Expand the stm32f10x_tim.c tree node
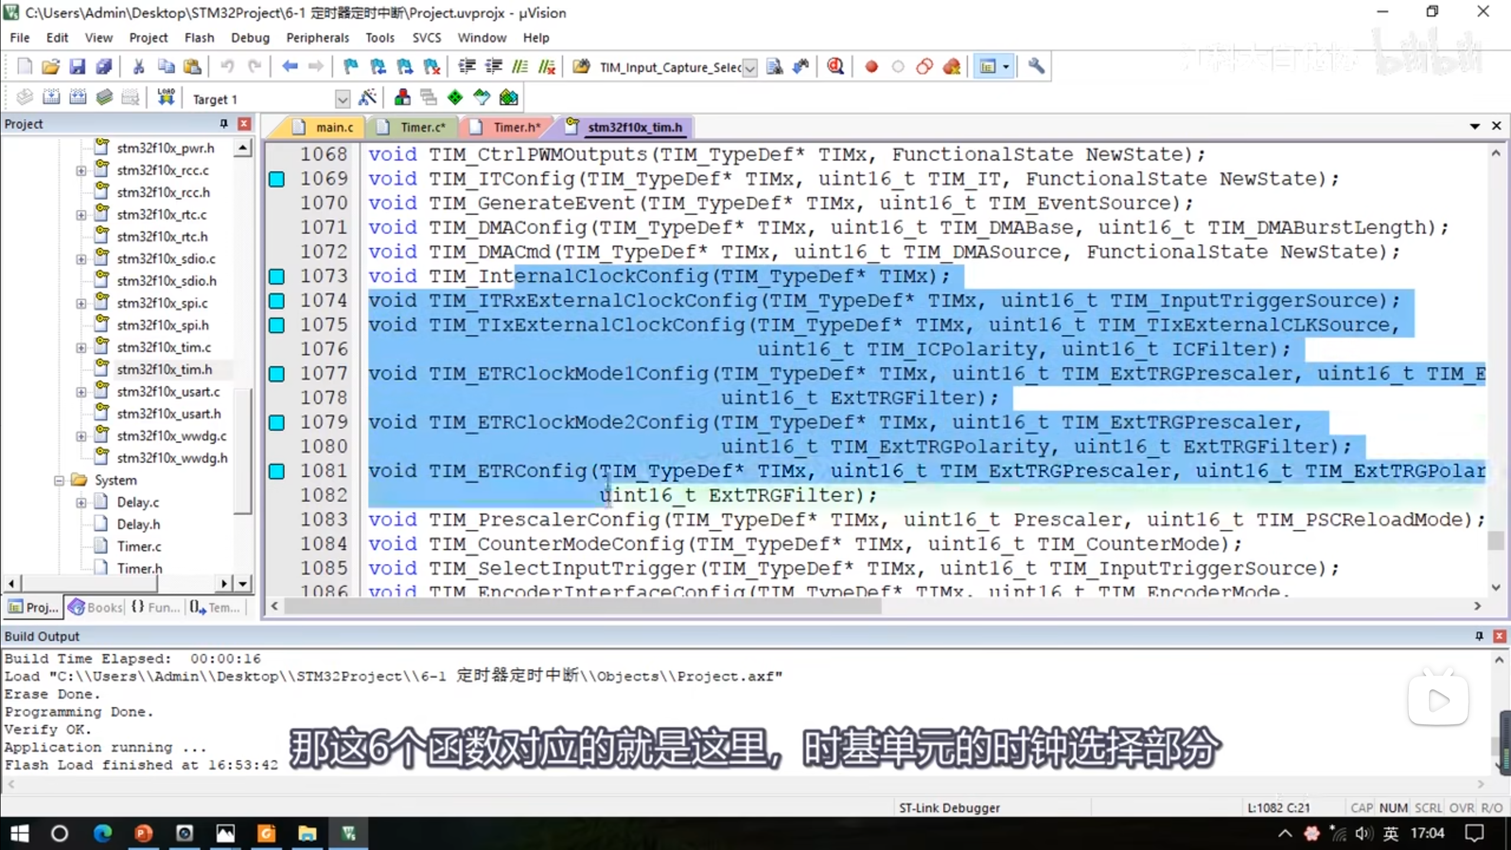The height and width of the screenshot is (850, 1511). [x=81, y=348]
